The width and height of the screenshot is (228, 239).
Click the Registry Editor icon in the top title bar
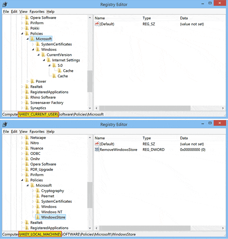pos(5,4)
